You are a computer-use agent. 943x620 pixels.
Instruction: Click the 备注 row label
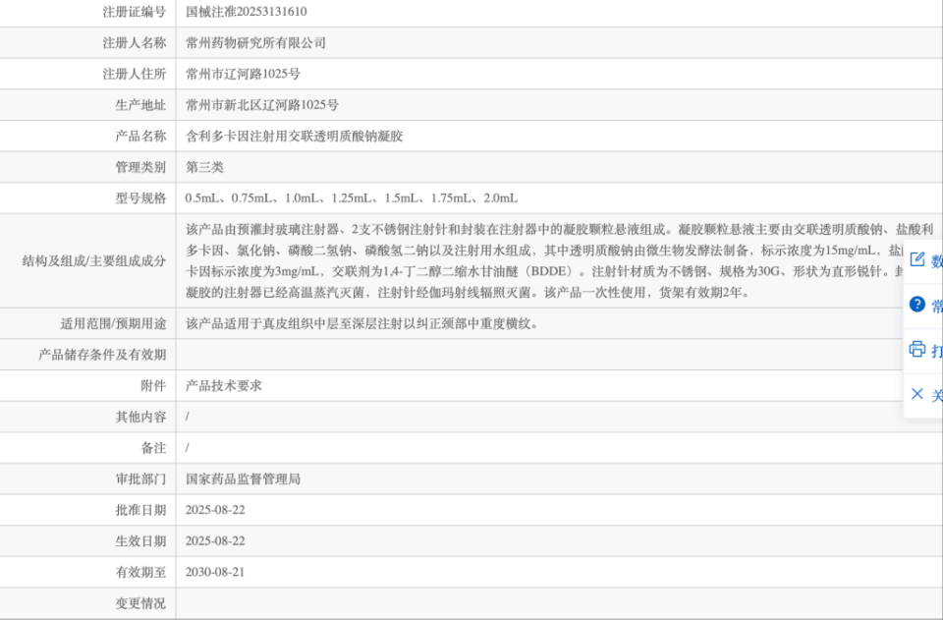[x=153, y=448]
